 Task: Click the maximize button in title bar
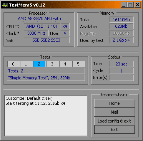pos(130,5)
